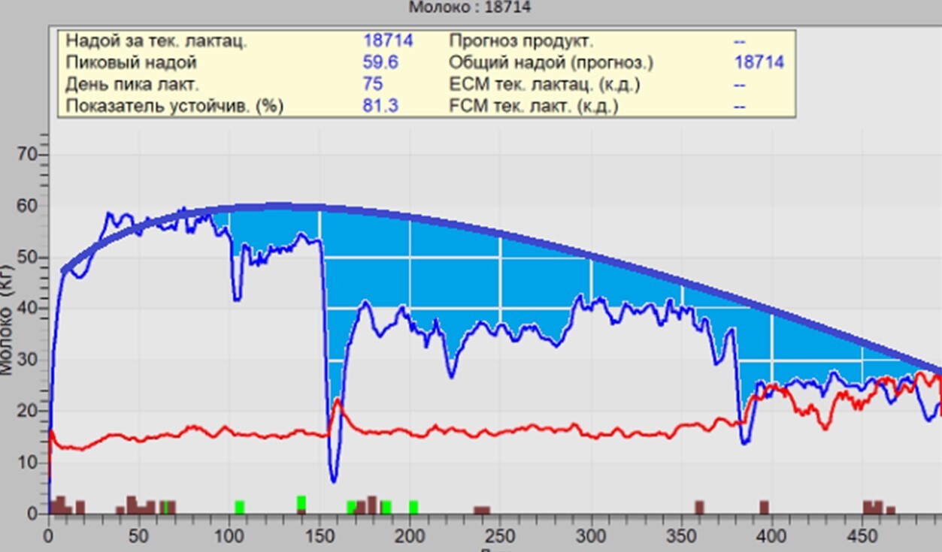Click the milk curve lowest dip near day 158

(334, 479)
